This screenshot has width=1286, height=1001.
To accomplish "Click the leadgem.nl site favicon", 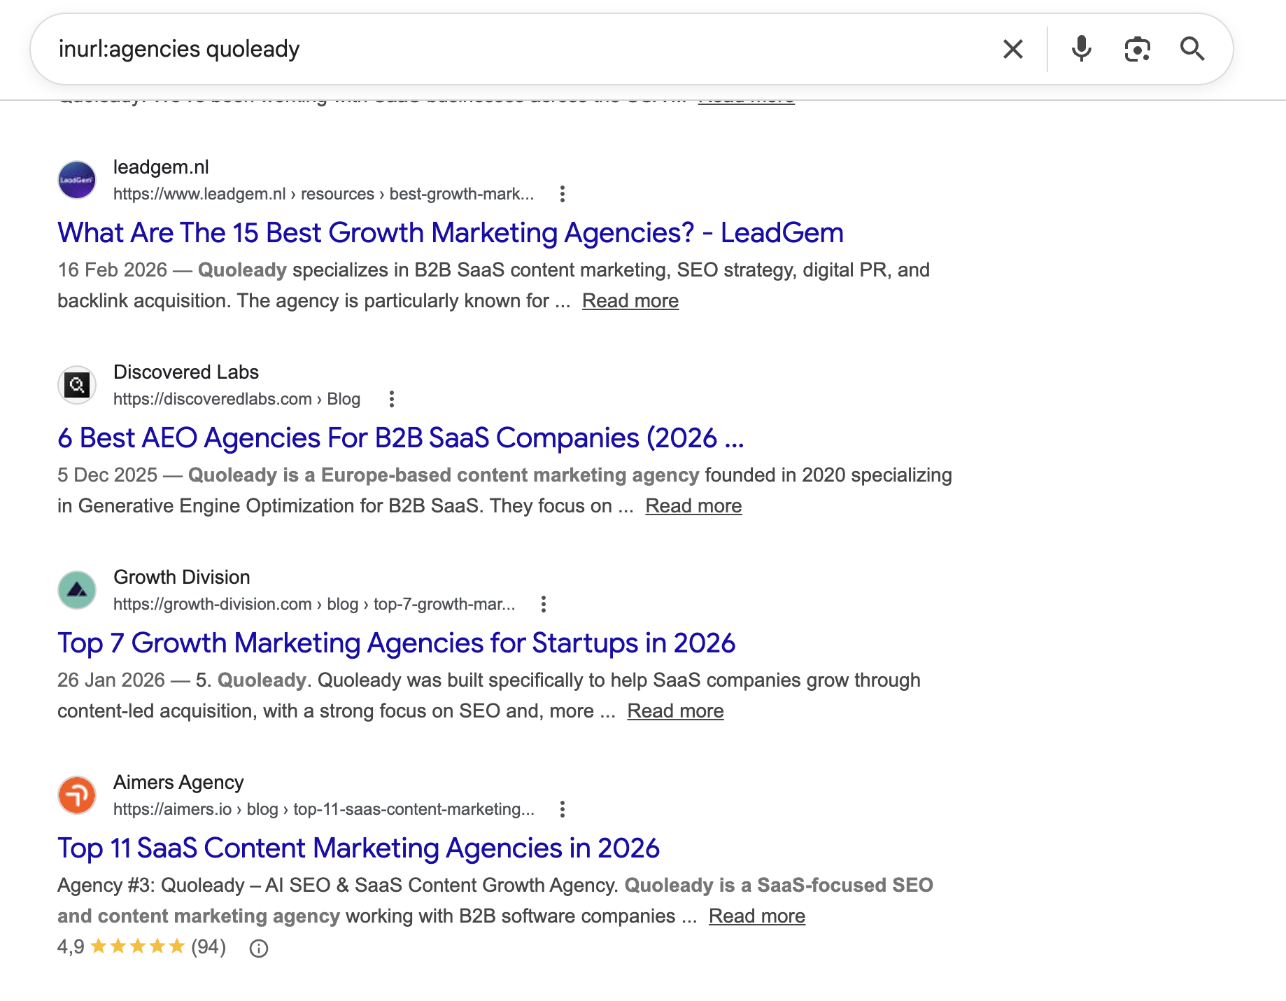I will (x=77, y=180).
